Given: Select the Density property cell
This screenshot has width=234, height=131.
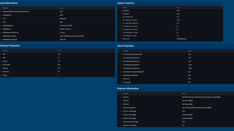Looking at the screenshot, I should point(29,61).
